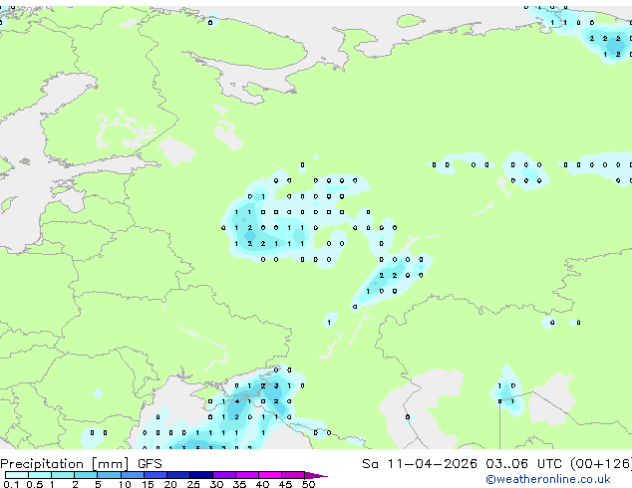Click the 'Sa 11-04-2026' date text
Screen dimensions: 632x488
coord(420,464)
